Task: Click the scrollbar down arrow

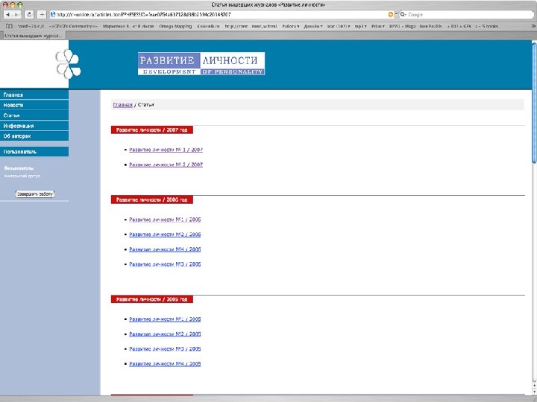Action: (x=534, y=392)
